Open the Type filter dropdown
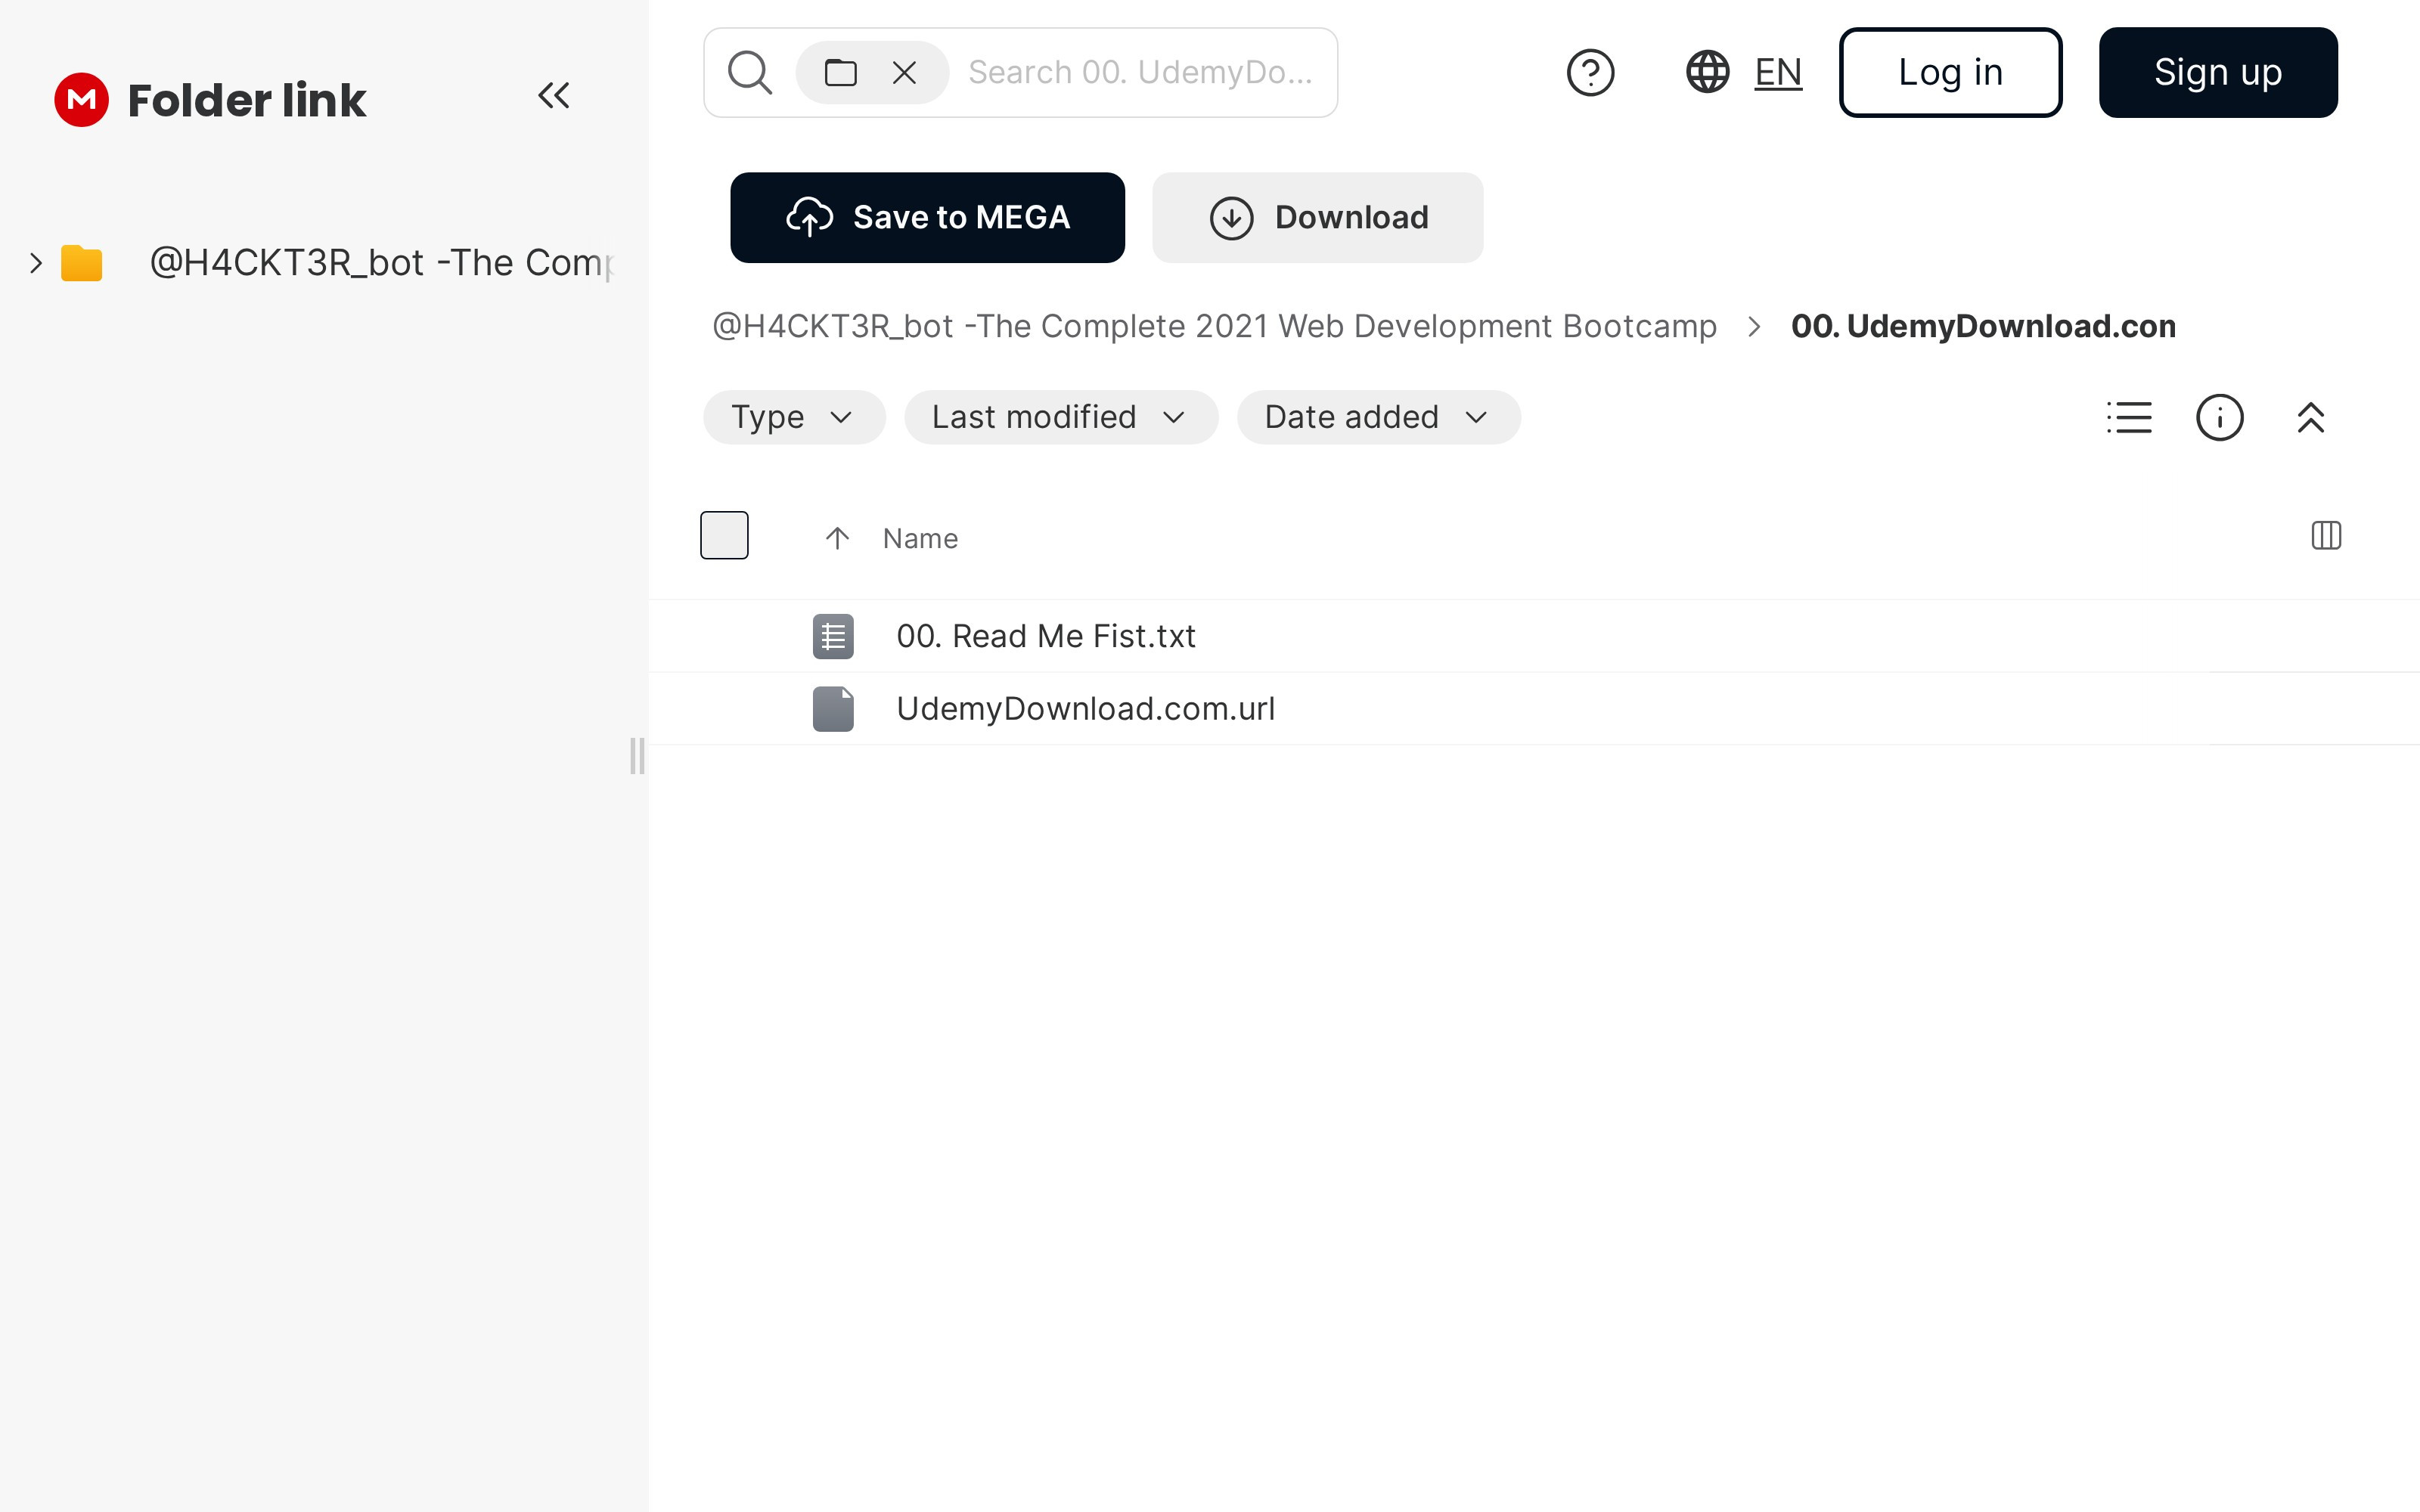The image size is (2420, 1512). tap(794, 417)
